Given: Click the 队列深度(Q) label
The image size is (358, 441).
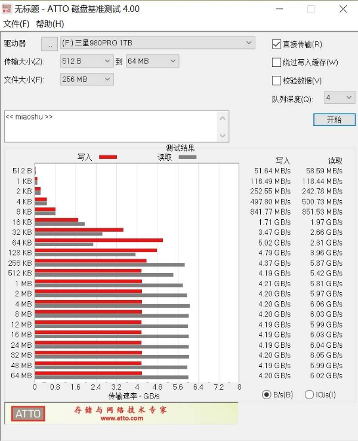Looking at the screenshot, I should tap(292, 99).
